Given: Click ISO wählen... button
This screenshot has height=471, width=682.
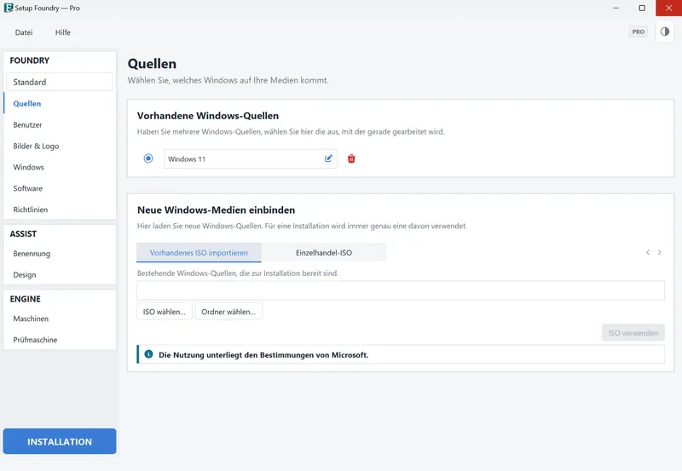Looking at the screenshot, I should [164, 312].
